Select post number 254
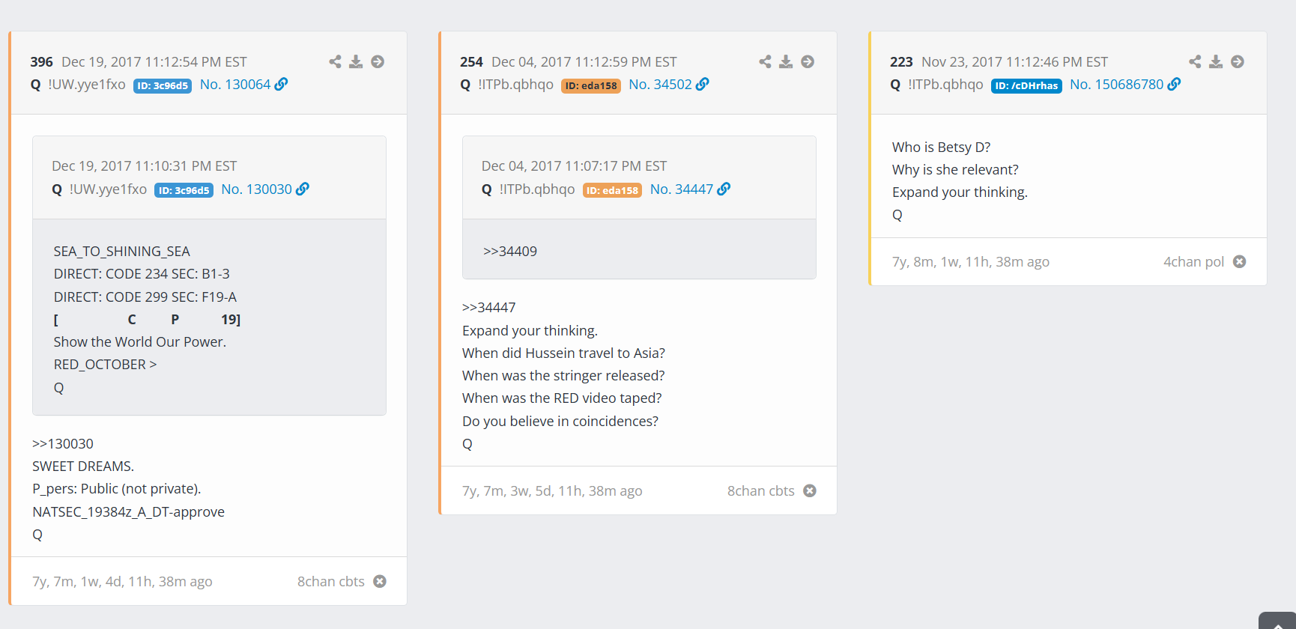The image size is (1296, 629). coord(471,62)
